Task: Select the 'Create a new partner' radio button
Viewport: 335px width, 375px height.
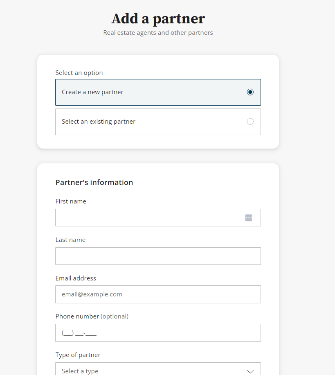Action: [250, 92]
